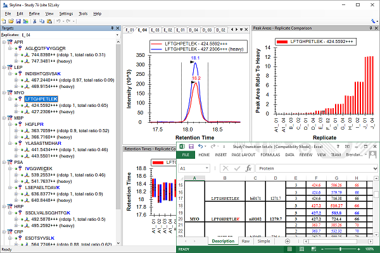This screenshot has width=380, height=253.
Task: Adjust the Excel zoom slider handle
Action: 341,249
